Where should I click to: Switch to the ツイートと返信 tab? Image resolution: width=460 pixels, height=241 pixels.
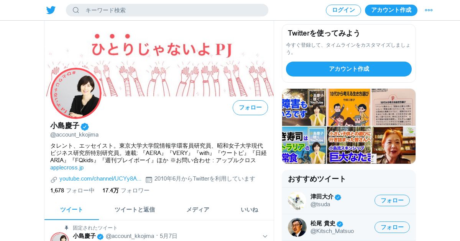click(135, 210)
